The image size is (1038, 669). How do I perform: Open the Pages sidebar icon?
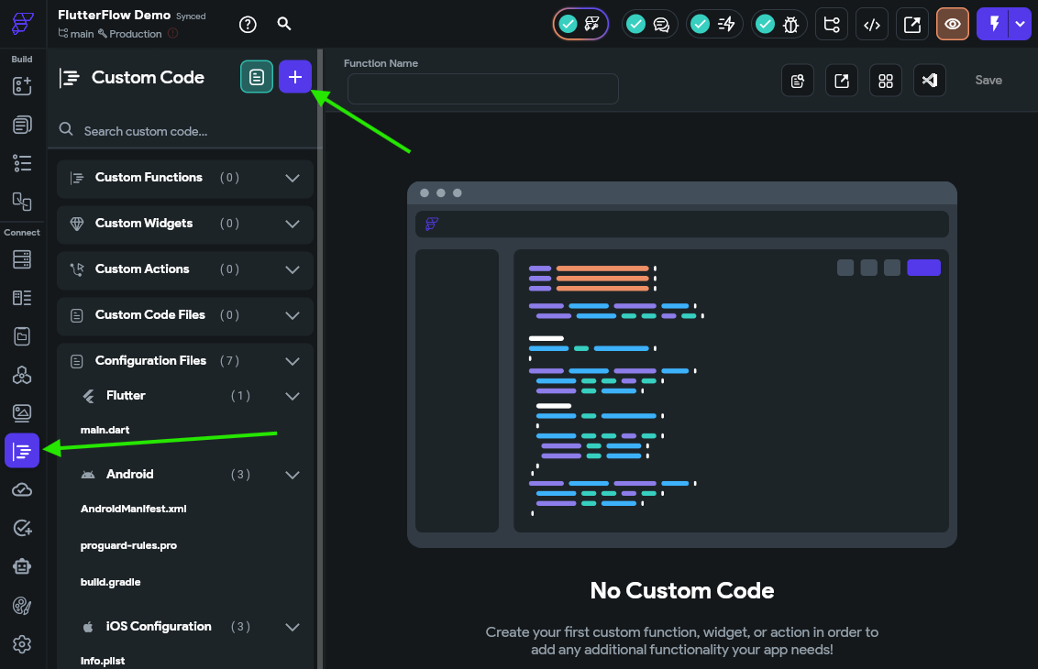[x=22, y=125]
